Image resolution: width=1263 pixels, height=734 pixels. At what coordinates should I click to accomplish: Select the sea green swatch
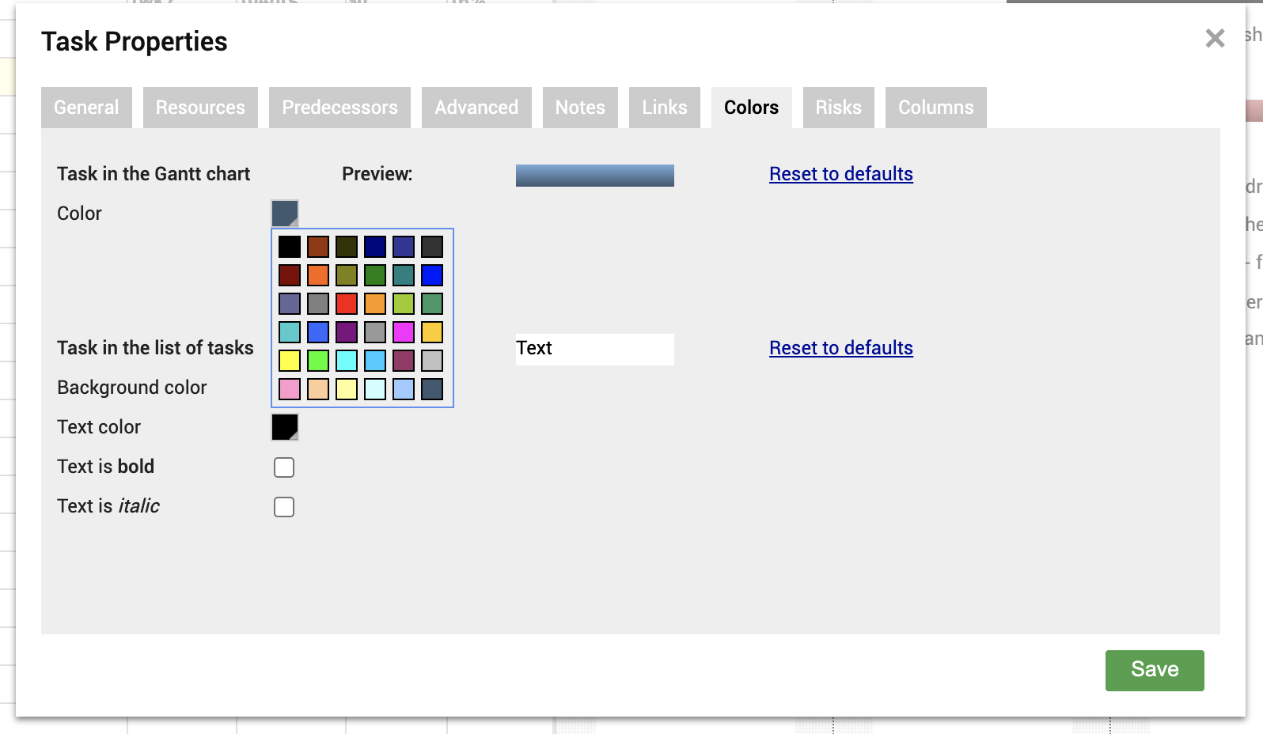432,304
